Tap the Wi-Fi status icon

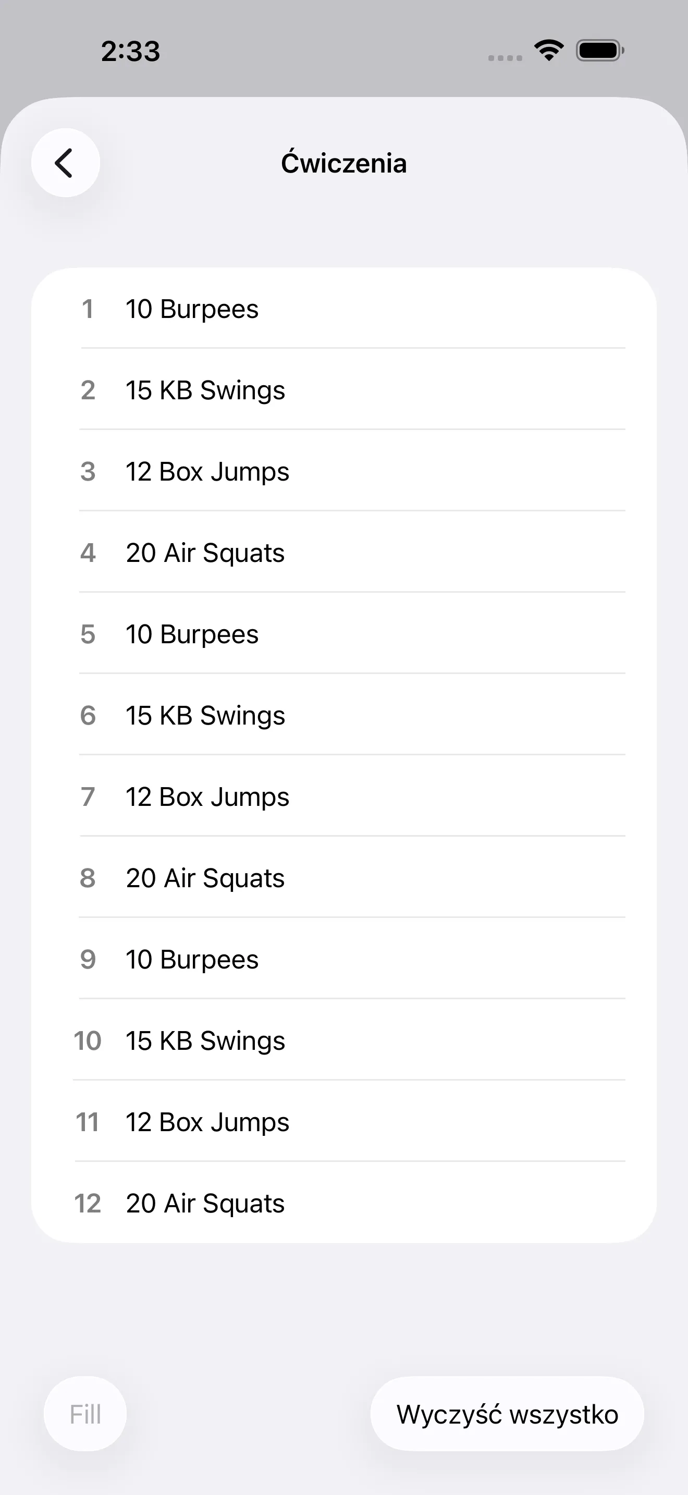549,51
